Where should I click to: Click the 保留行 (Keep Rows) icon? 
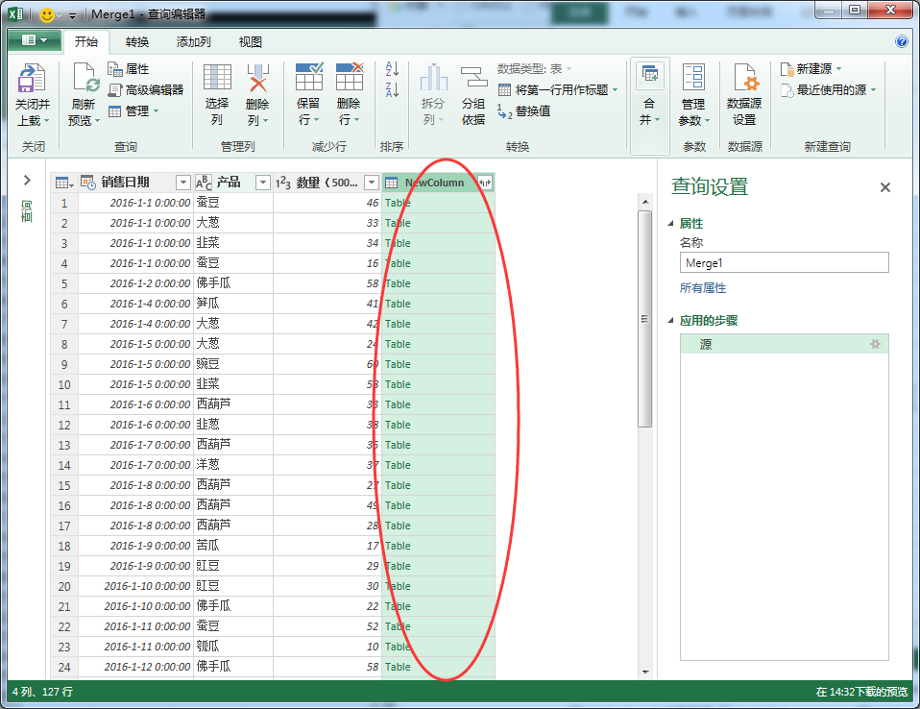click(x=309, y=76)
